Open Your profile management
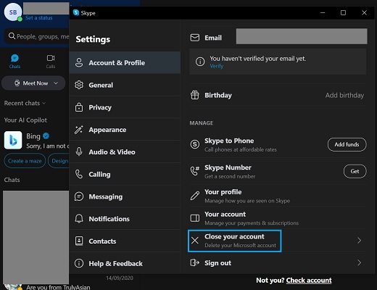This screenshot has height=290, width=377. coord(278,196)
